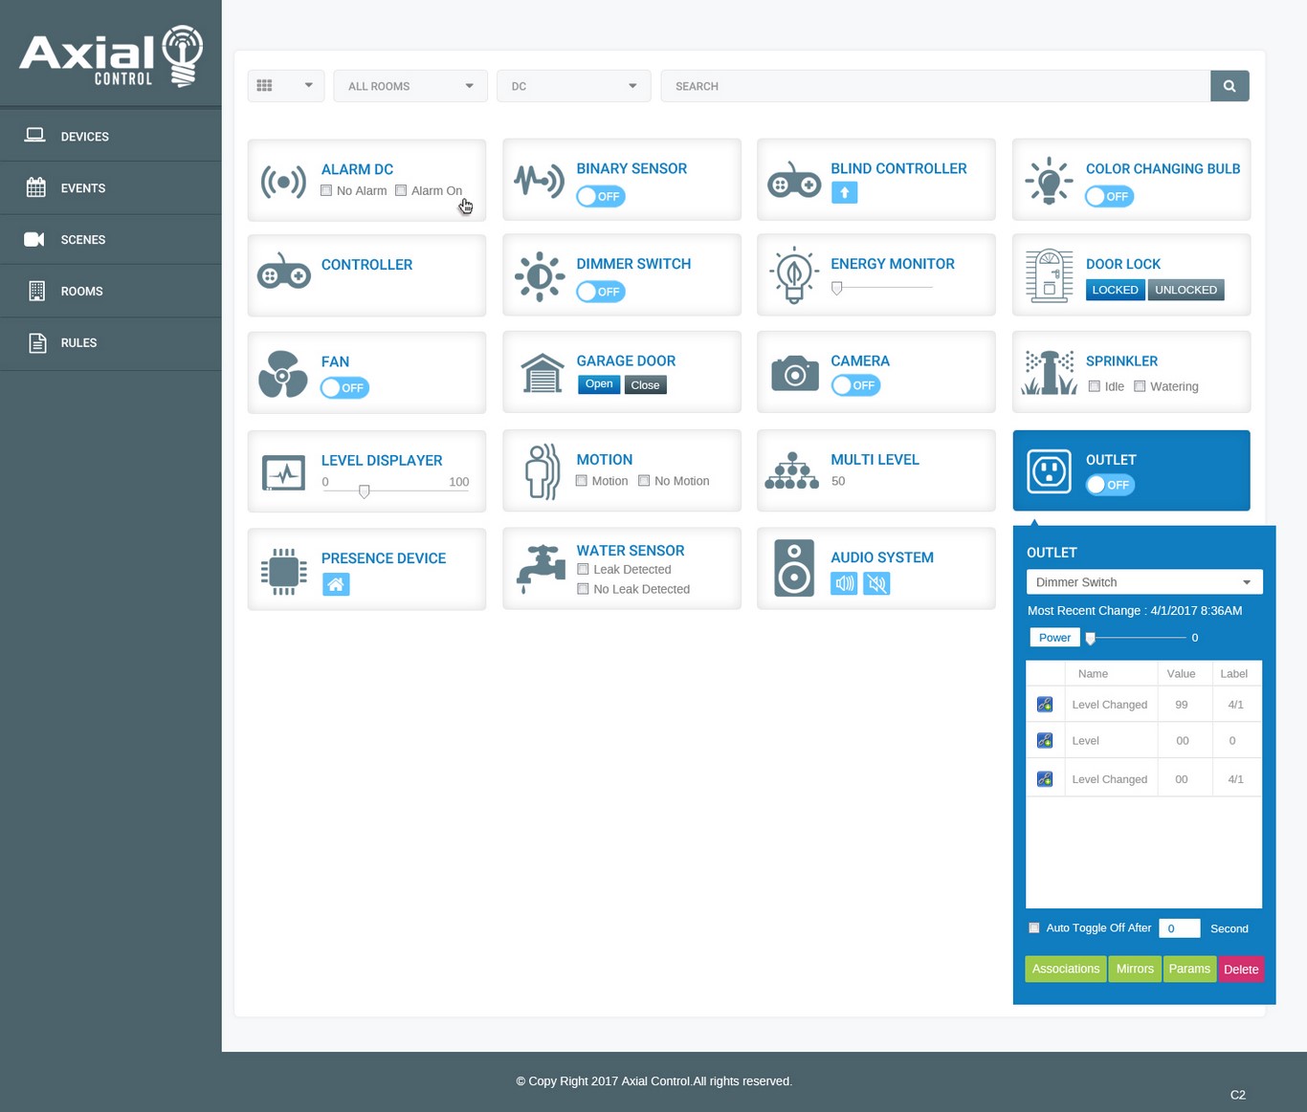The height and width of the screenshot is (1112, 1307).
Task: Open the grid view selector
Action: click(x=285, y=85)
